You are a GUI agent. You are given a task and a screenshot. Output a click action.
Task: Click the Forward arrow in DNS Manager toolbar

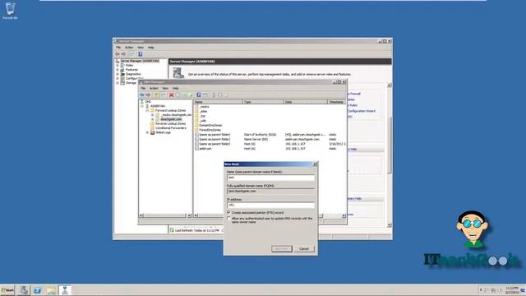(148, 95)
